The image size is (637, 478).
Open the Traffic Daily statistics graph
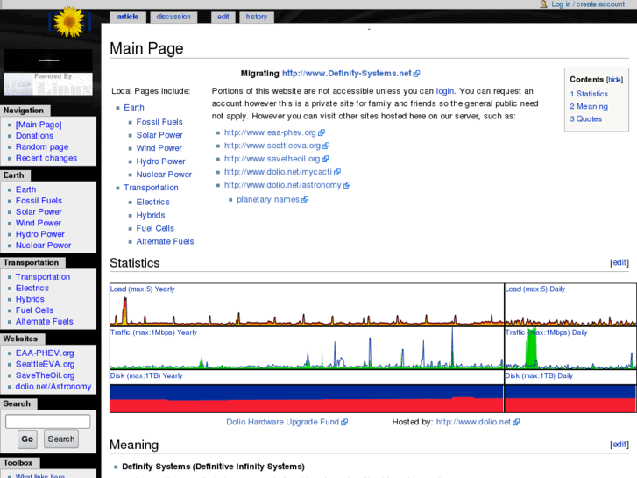(x=570, y=348)
